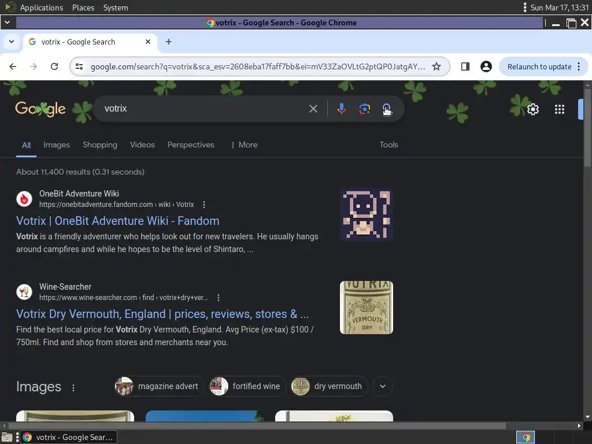Switch to the Videos tab
The height and width of the screenshot is (444, 592).
[142, 145]
